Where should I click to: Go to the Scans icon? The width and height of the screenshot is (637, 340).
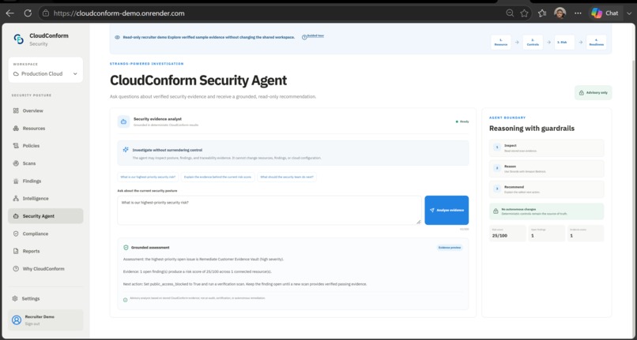click(x=16, y=163)
